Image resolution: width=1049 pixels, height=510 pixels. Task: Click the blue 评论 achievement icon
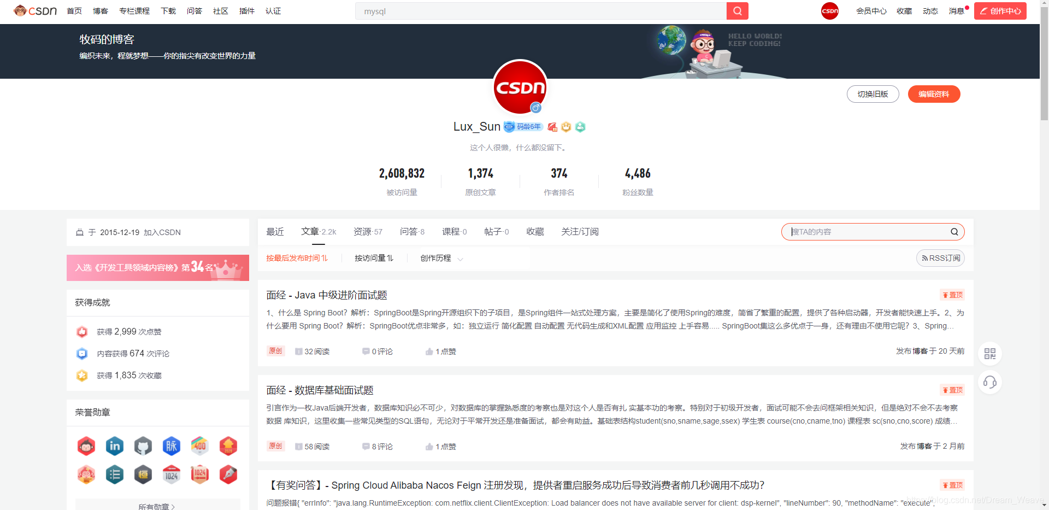(x=82, y=354)
